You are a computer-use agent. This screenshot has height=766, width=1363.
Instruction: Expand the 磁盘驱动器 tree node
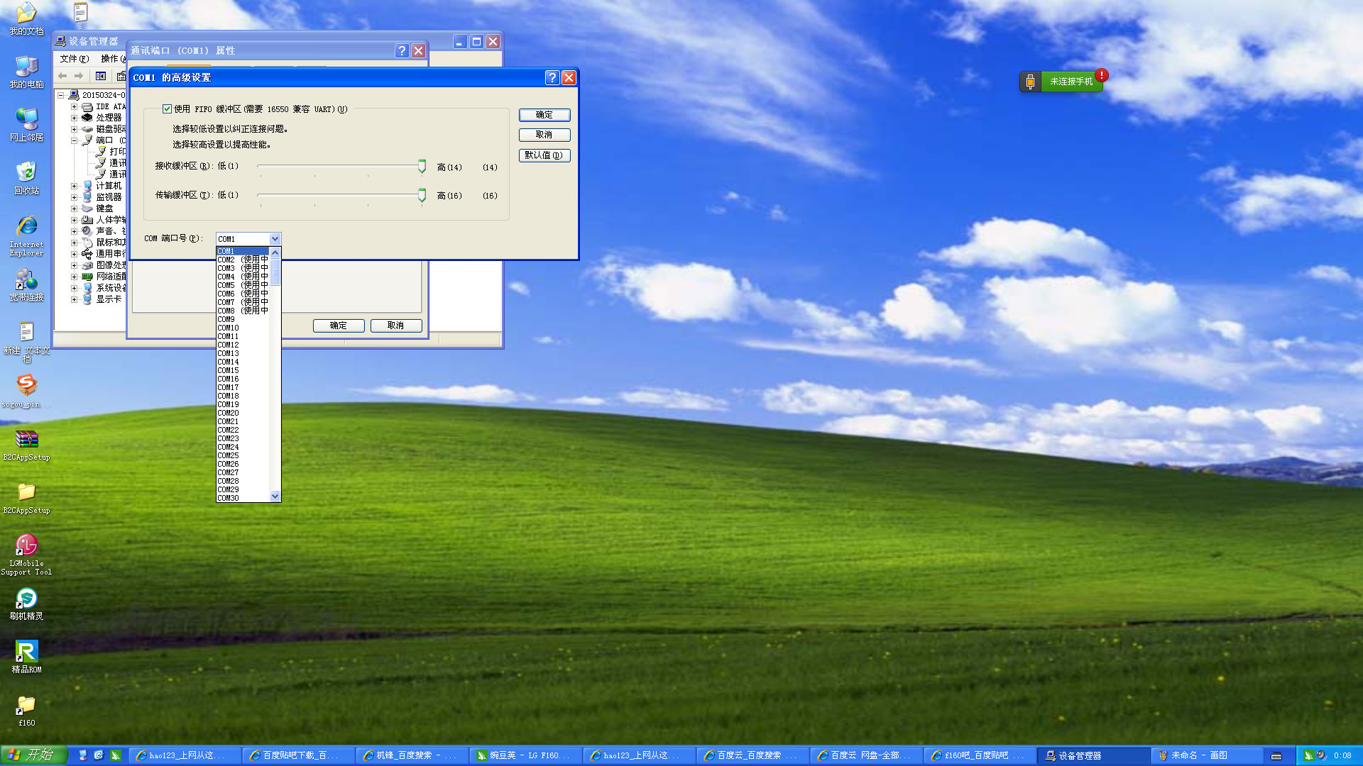[x=74, y=129]
